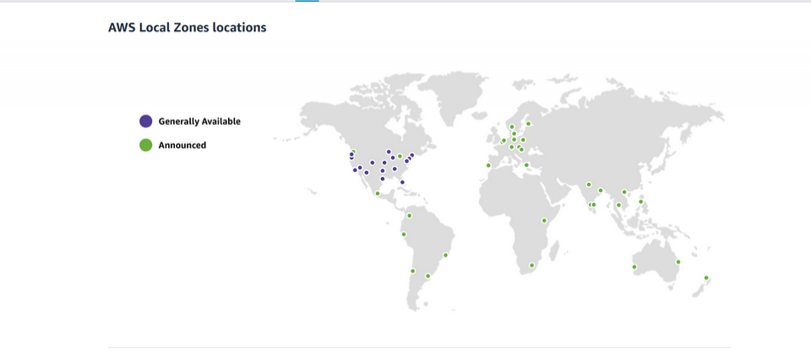811x354 pixels.
Task: Select the green dot in Thailand
Action: [x=618, y=205]
